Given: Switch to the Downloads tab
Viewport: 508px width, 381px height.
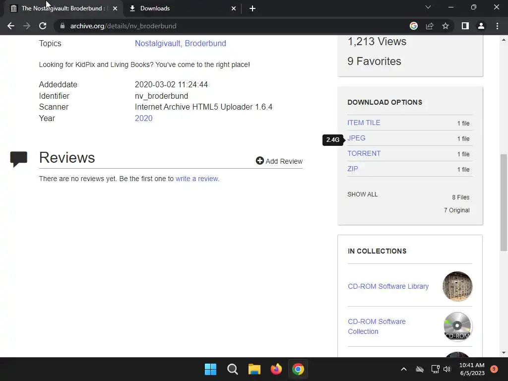Looking at the screenshot, I should point(183,8).
